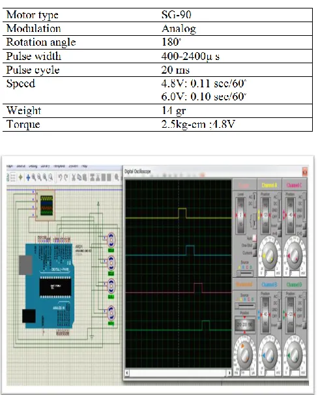Click Channel C volts-per-division dial
This screenshot has width=318, height=395.
[294, 256]
